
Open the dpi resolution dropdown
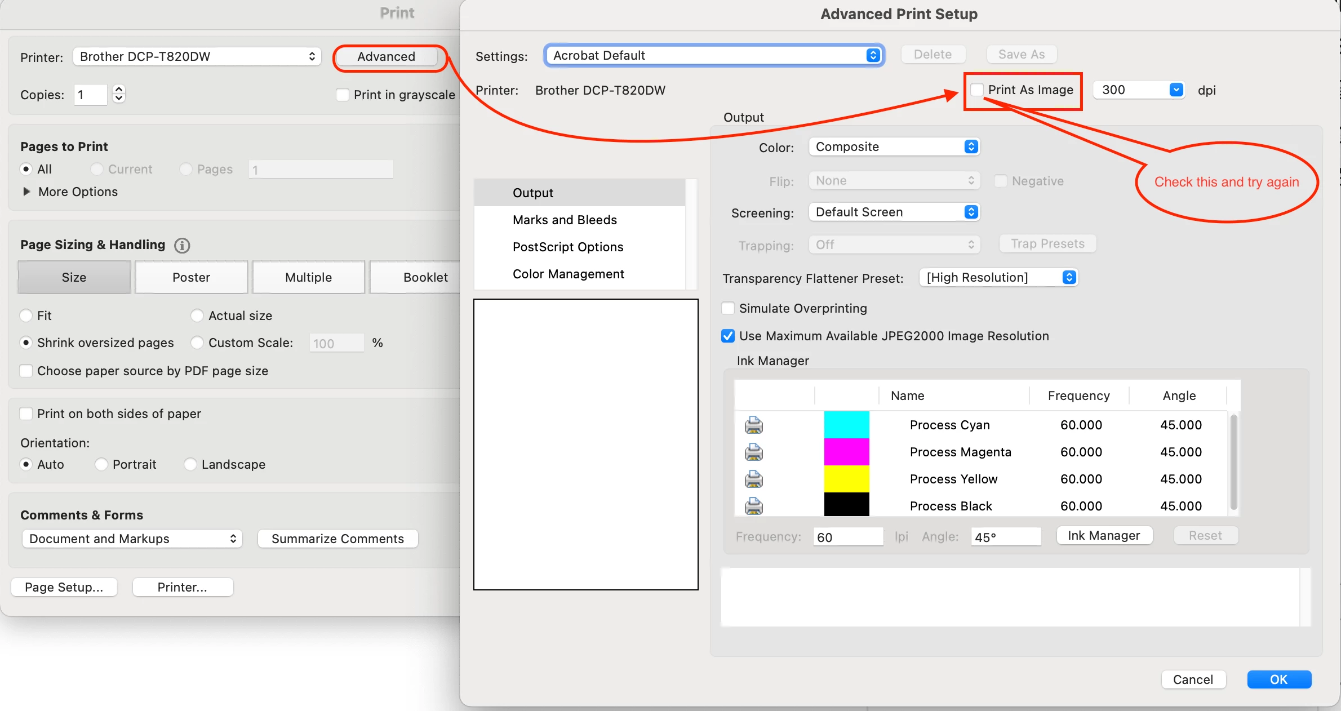1176,90
